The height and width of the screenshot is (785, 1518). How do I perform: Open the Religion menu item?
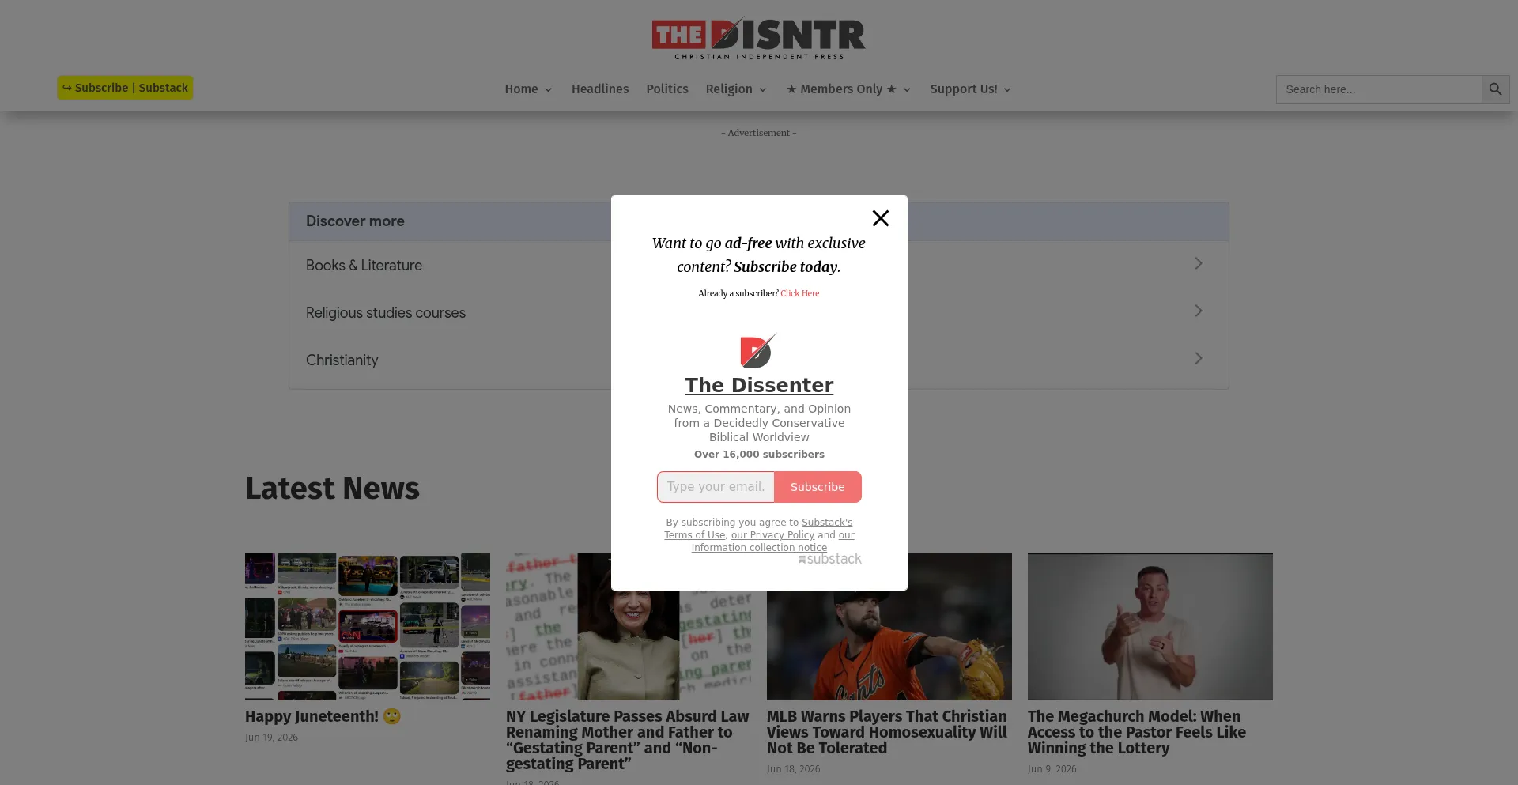tap(729, 89)
